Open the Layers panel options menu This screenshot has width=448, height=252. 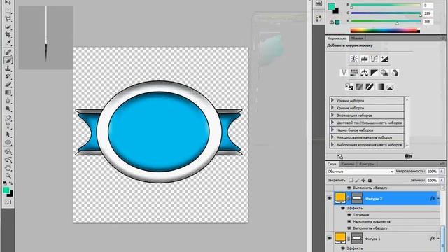point(442,164)
